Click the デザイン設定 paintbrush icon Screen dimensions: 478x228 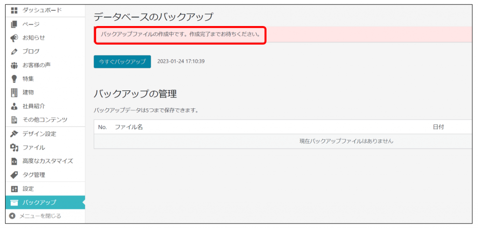tap(14, 134)
